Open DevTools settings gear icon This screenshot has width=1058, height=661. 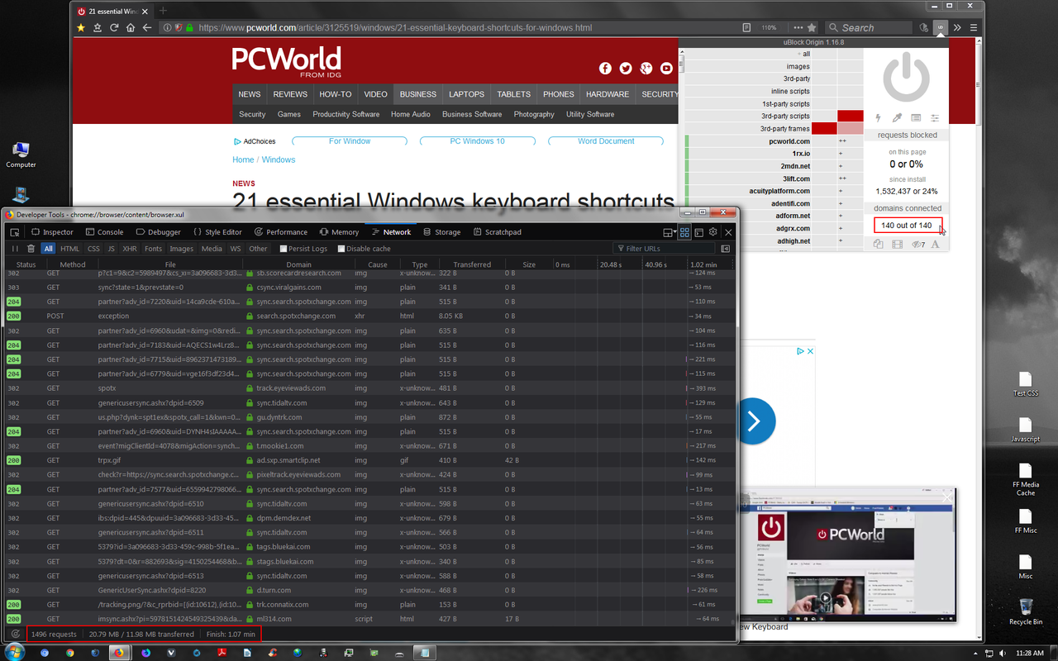[x=712, y=233]
